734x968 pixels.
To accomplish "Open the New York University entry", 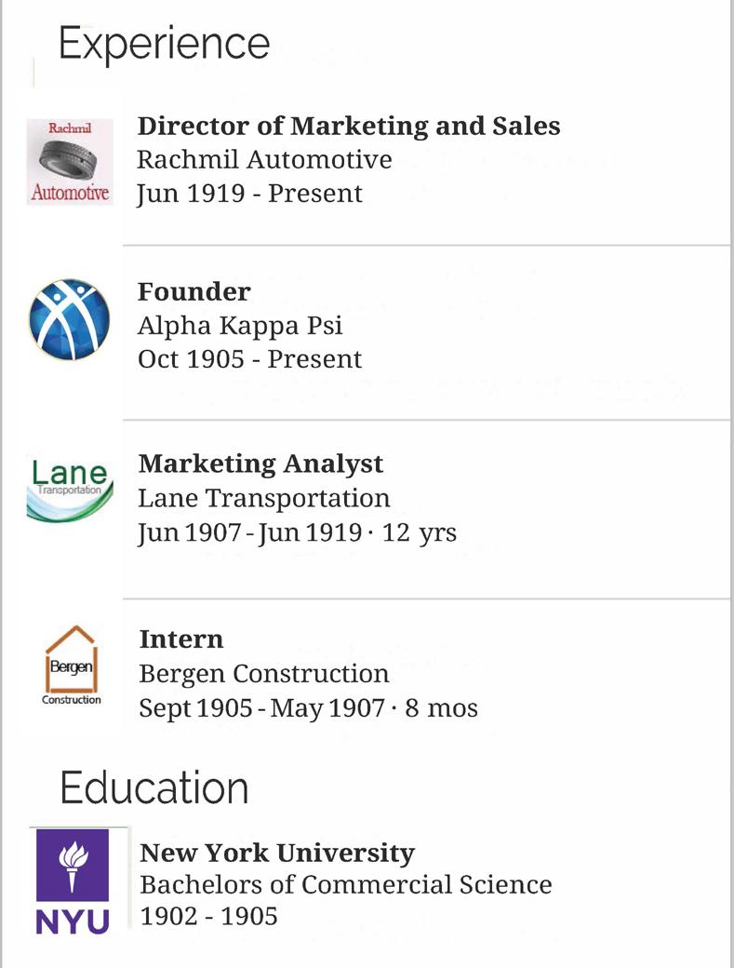I will (x=277, y=853).
